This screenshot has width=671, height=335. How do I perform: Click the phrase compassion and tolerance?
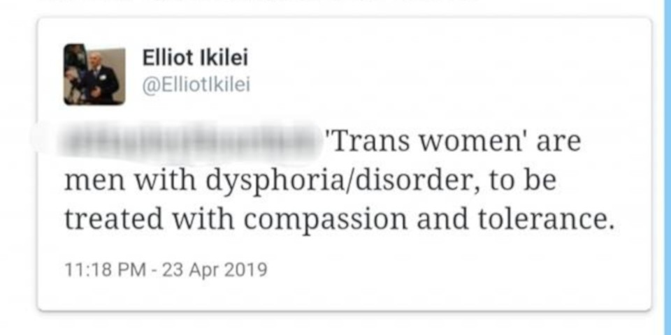click(x=429, y=220)
